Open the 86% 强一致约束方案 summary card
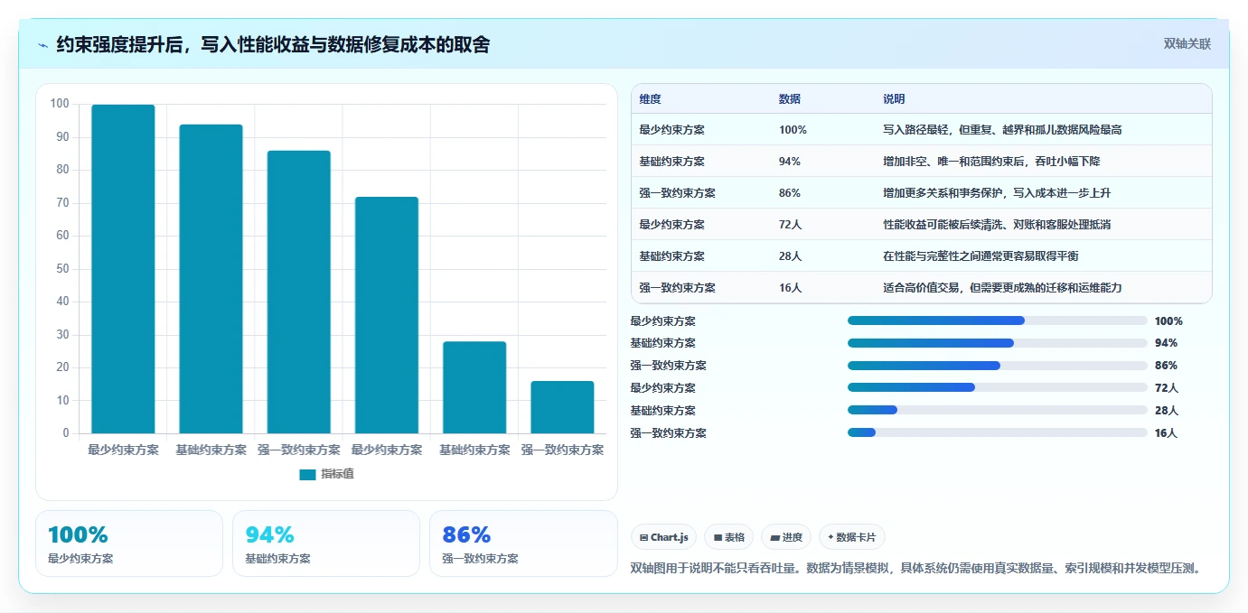Viewport: 1248px width, 613px height. pos(523,543)
